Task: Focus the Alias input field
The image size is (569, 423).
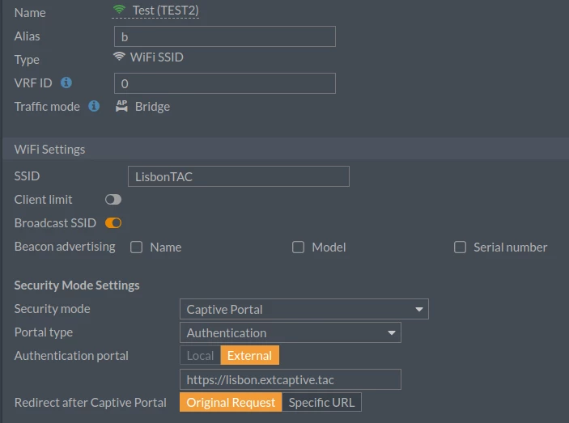Action: tap(225, 36)
